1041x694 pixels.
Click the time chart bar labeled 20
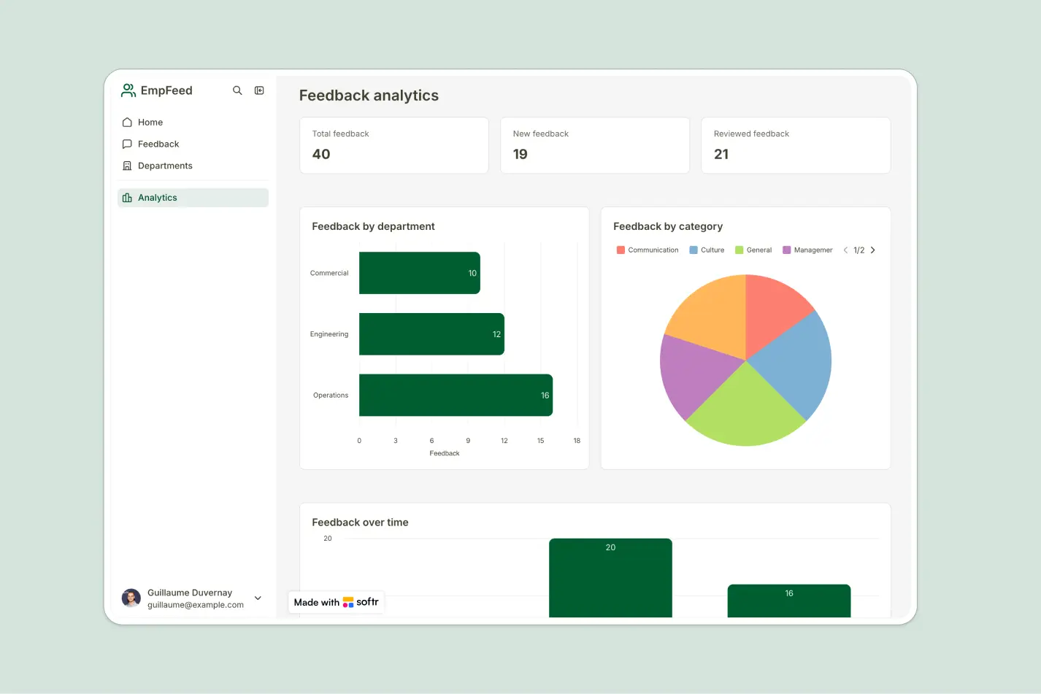tap(610, 578)
